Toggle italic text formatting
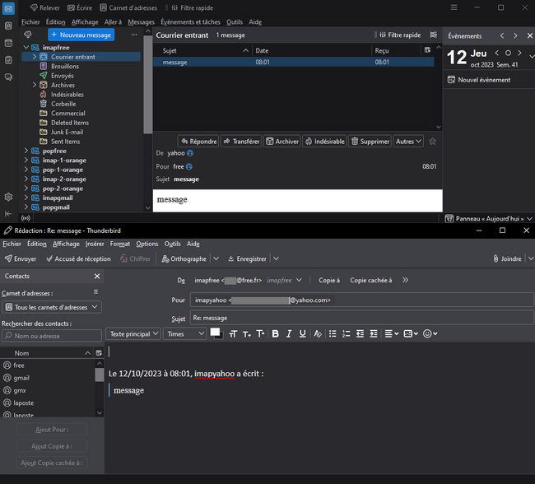 [289, 333]
